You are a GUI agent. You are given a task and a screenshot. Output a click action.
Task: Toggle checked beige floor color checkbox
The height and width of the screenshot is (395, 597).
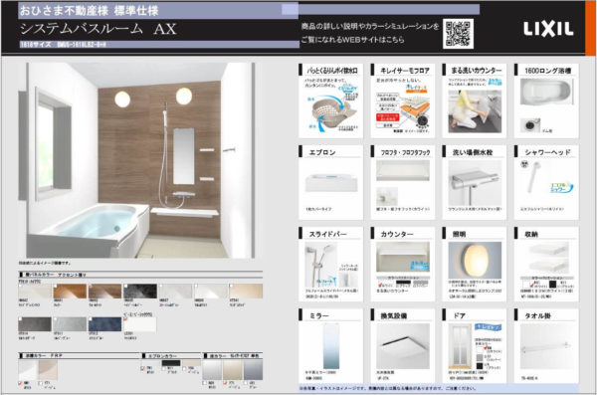[x=226, y=383]
